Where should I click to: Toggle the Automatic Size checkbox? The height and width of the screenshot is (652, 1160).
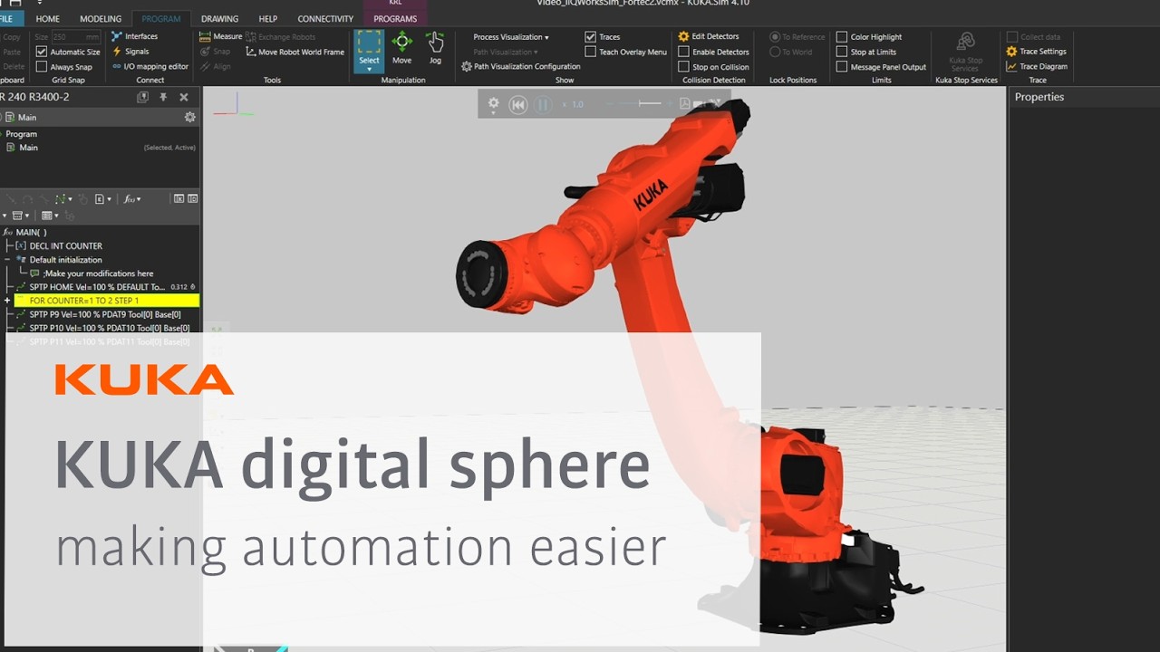(42, 52)
